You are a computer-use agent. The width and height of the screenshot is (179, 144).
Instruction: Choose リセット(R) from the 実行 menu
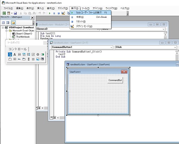[x=90, y=22]
